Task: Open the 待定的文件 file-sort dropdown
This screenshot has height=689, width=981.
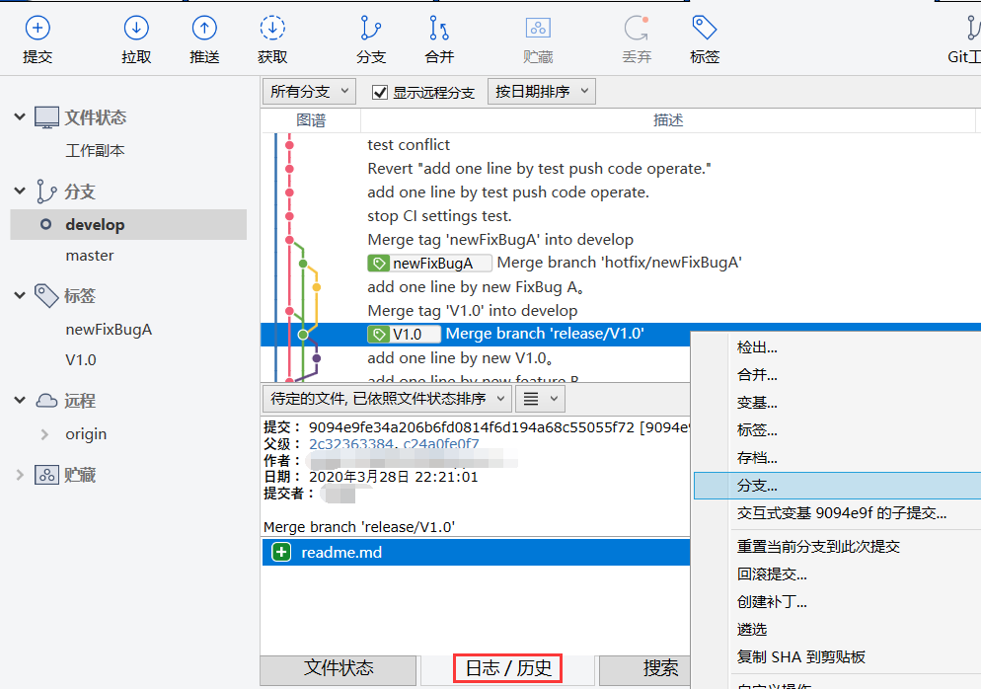Action: pos(387,399)
